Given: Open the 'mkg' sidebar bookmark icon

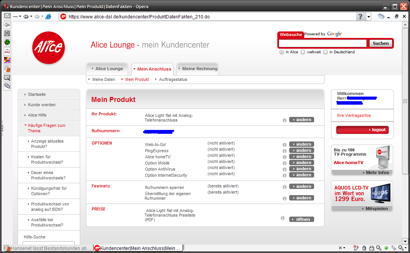Looking at the screenshot, I should coord(7,51).
